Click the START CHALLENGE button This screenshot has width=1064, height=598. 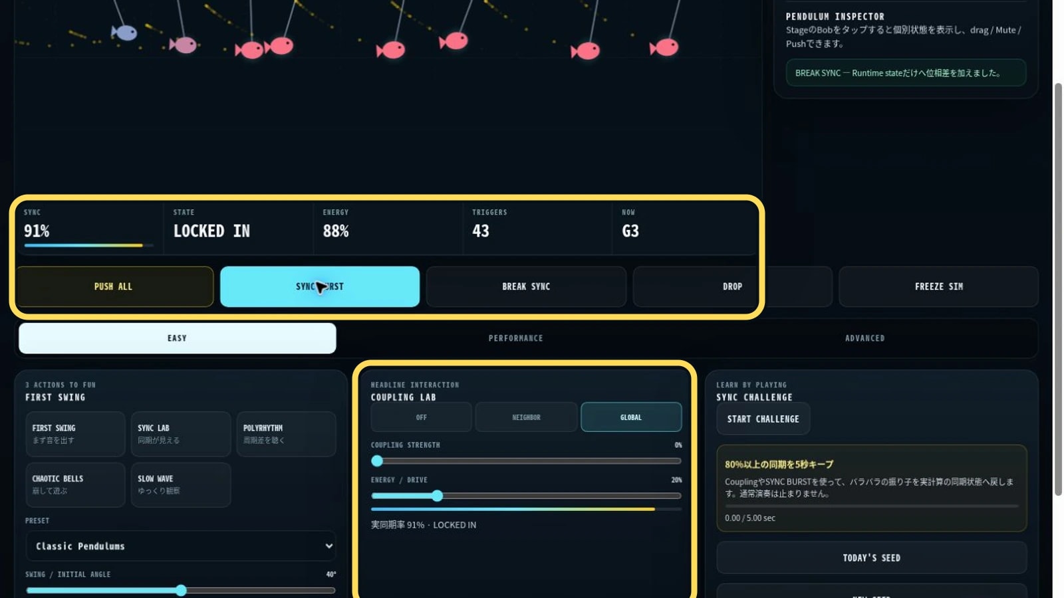tap(763, 419)
